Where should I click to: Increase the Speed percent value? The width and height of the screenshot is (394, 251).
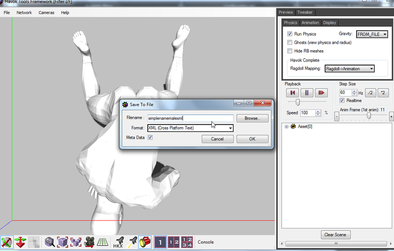point(318,111)
